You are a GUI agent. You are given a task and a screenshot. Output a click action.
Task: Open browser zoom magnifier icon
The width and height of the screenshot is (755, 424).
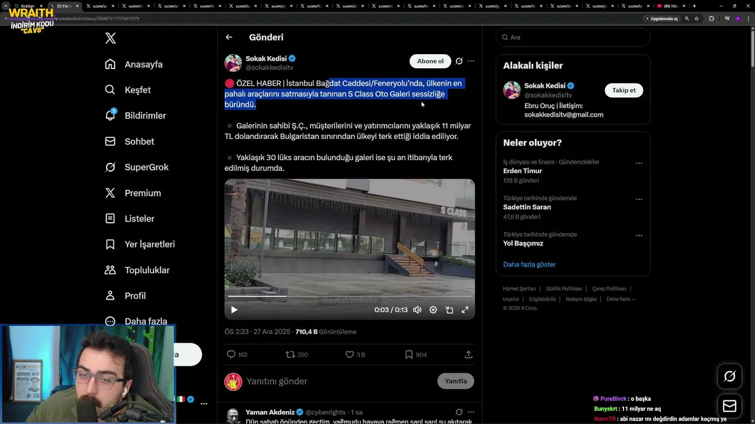click(687, 18)
